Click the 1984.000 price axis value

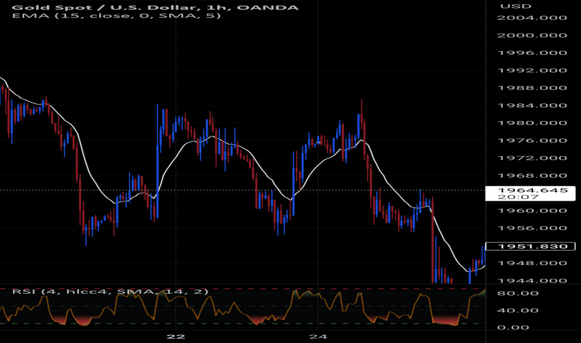pyautogui.click(x=532, y=105)
